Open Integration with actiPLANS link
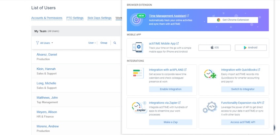This screenshot has width=280, height=135. pos(166,70)
